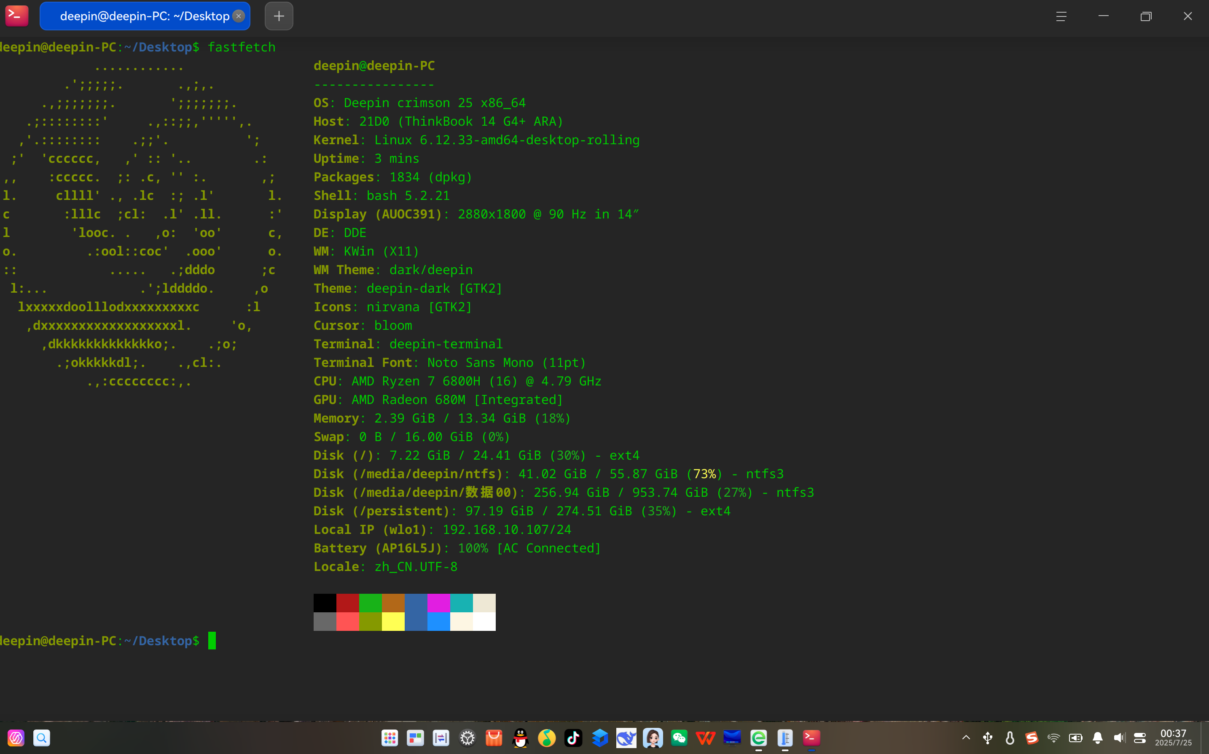The width and height of the screenshot is (1209, 754).
Task: Open the search magnifier in the dock
Action: click(42, 738)
